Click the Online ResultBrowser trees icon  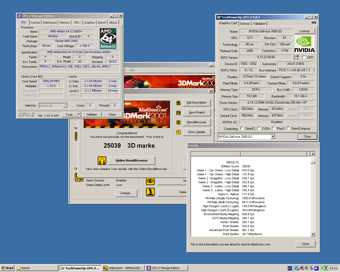click(102, 161)
